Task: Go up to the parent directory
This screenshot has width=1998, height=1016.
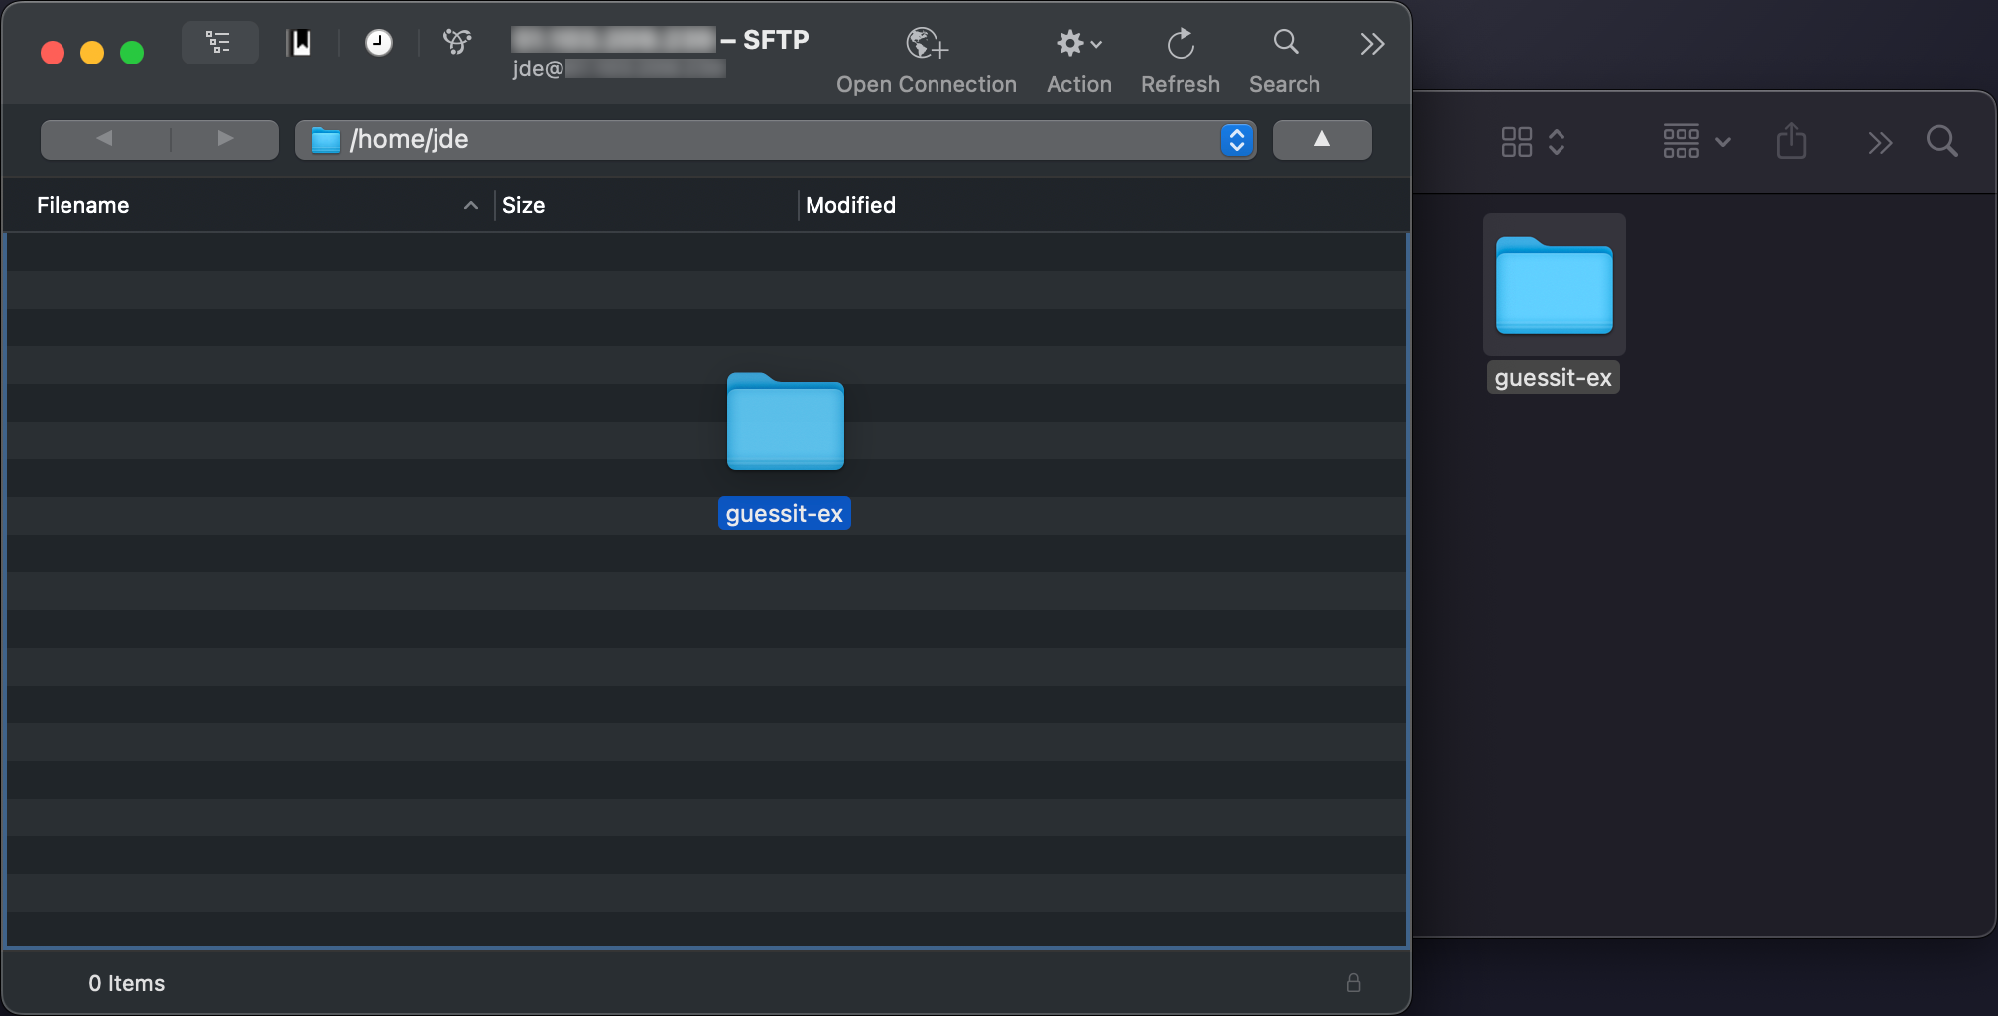Action: [x=1321, y=139]
